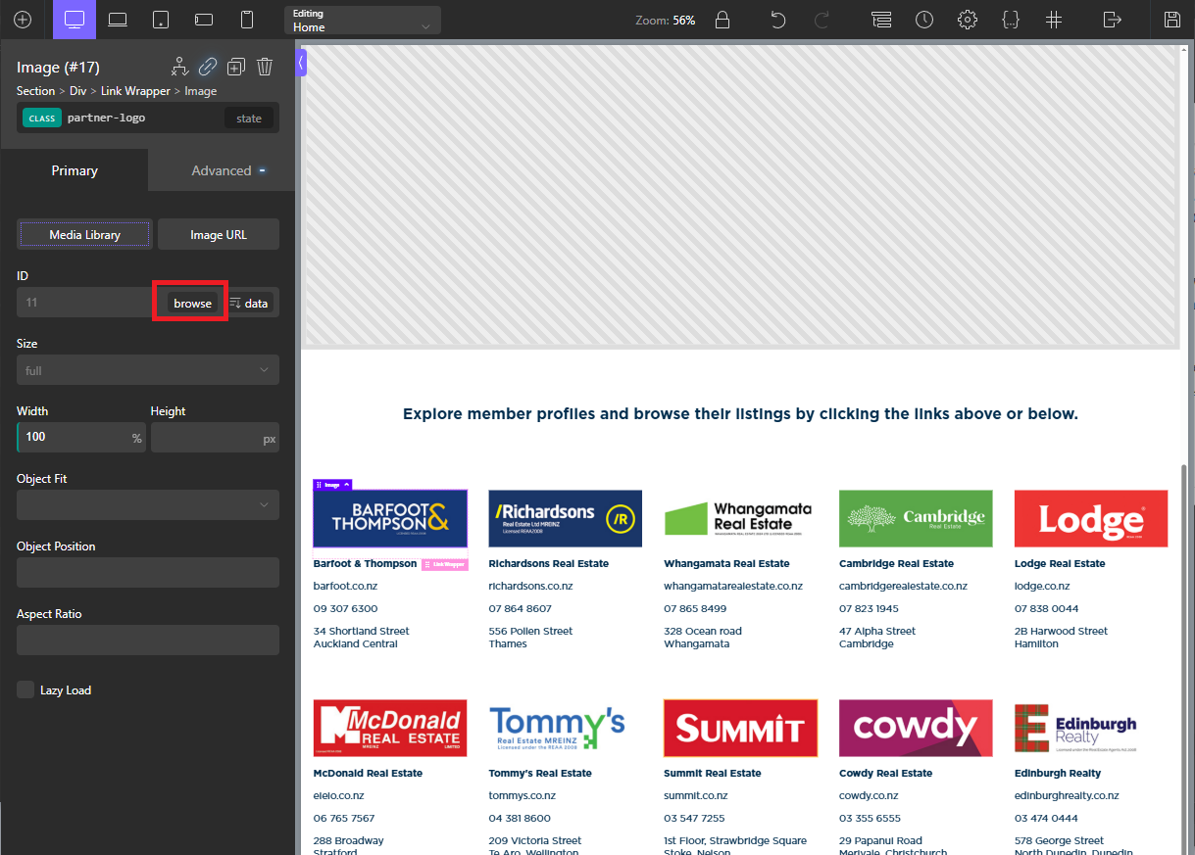Click the richardsons.co.nz link text
1195x855 pixels.
[530, 586]
